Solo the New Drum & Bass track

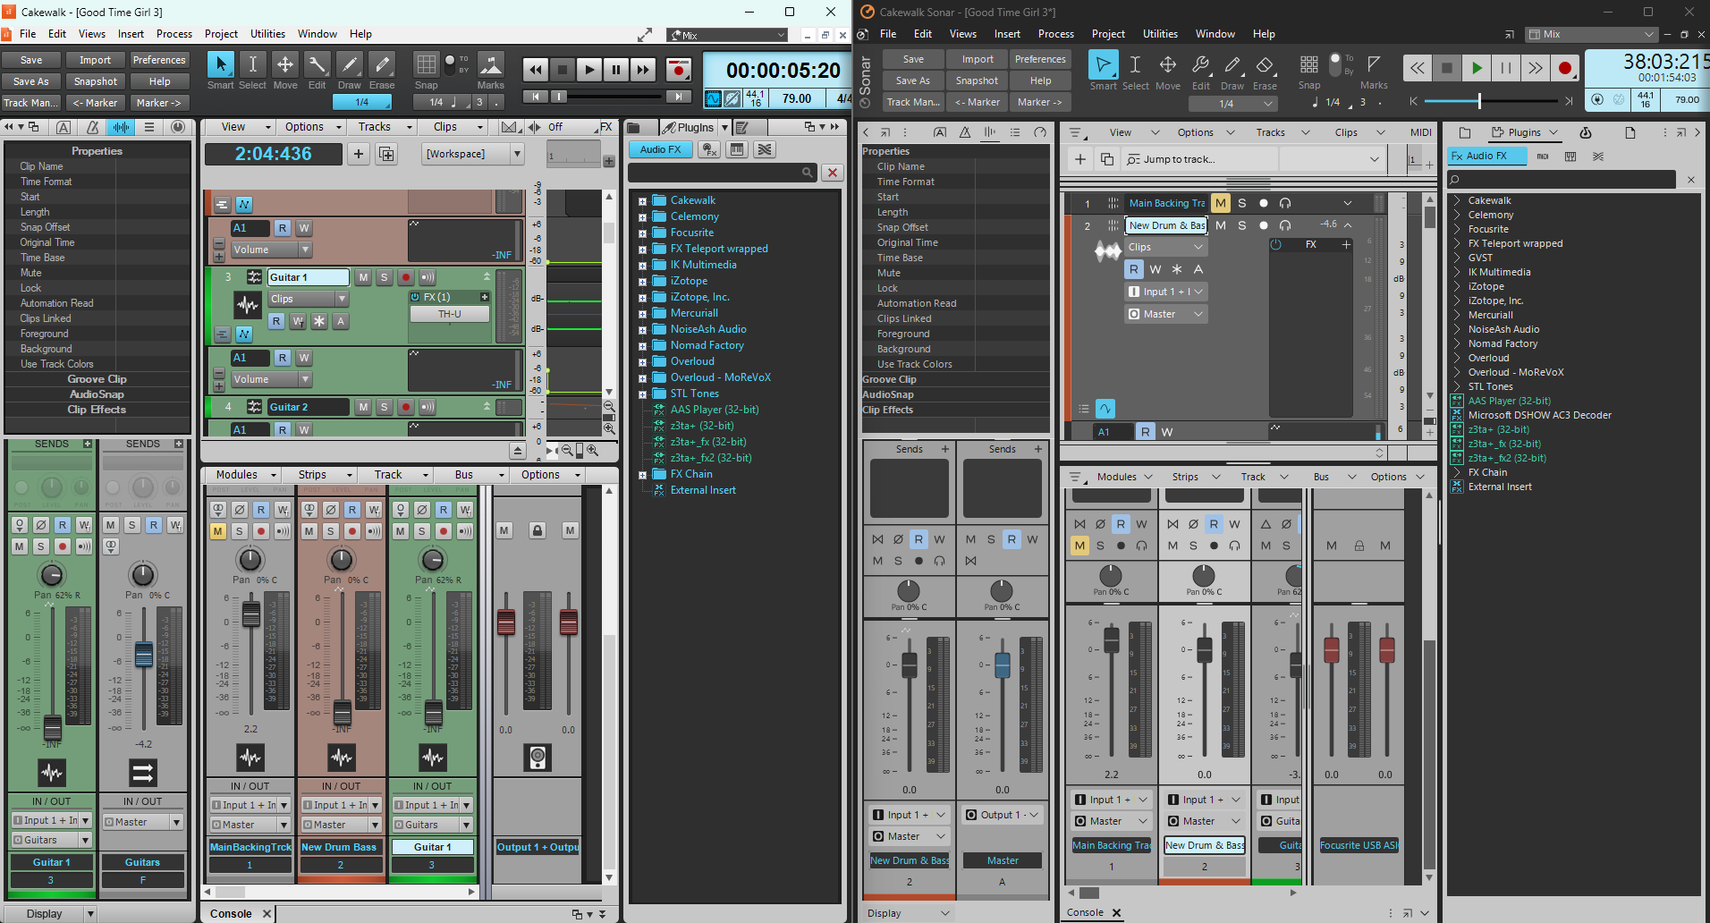click(x=1241, y=225)
